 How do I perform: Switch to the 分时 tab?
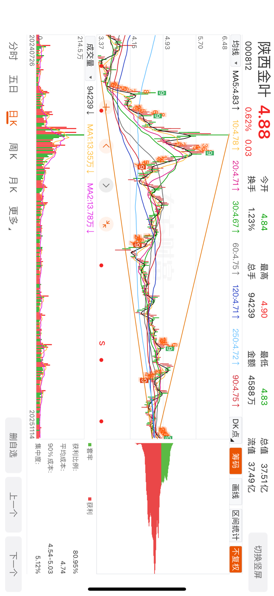[x=13, y=51]
